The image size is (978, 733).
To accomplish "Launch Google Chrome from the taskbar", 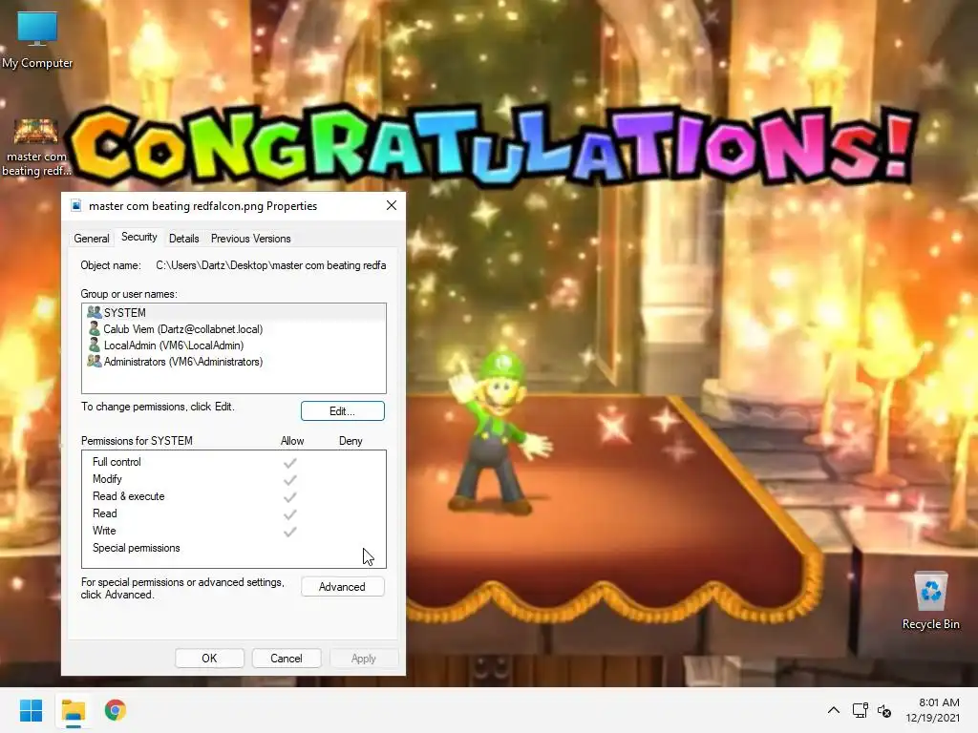I will click(x=116, y=710).
